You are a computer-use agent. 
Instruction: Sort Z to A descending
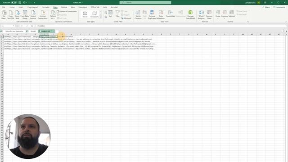pyautogui.click(x=106, y=17)
